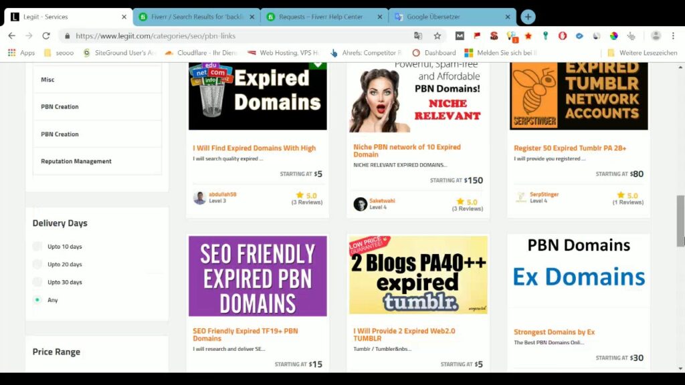Open I Will Provide 2 Expired Web2.0 TUMBLR

[x=404, y=334]
